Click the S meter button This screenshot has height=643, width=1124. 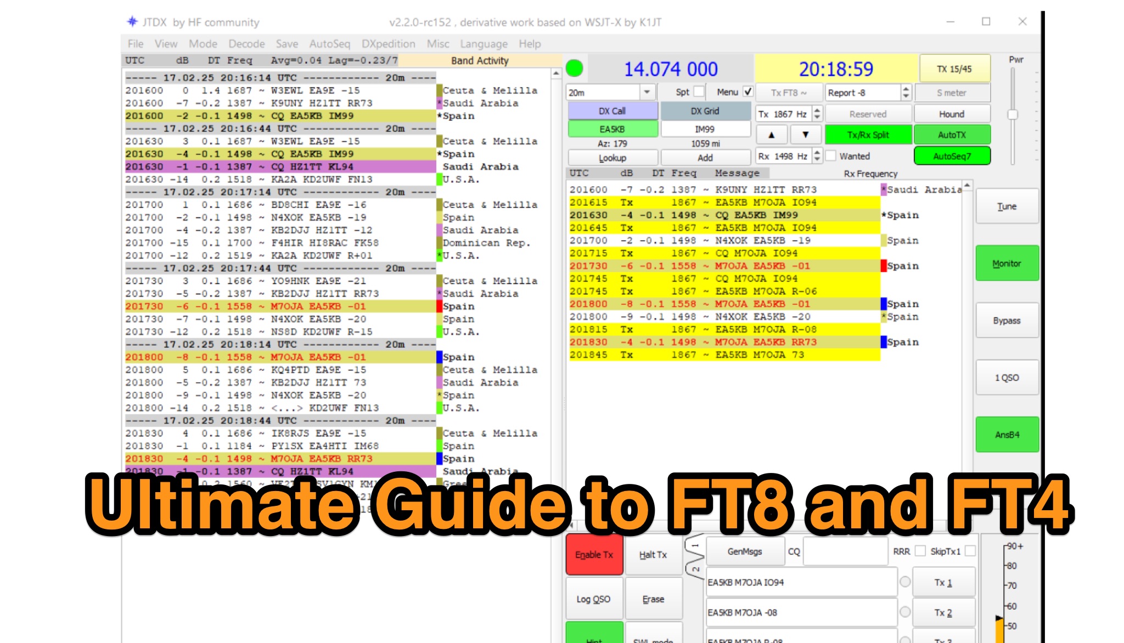click(952, 93)
